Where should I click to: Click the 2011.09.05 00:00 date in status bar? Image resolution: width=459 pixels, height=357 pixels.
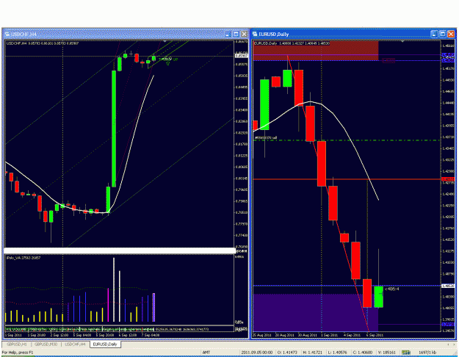(x=257, y=353)
